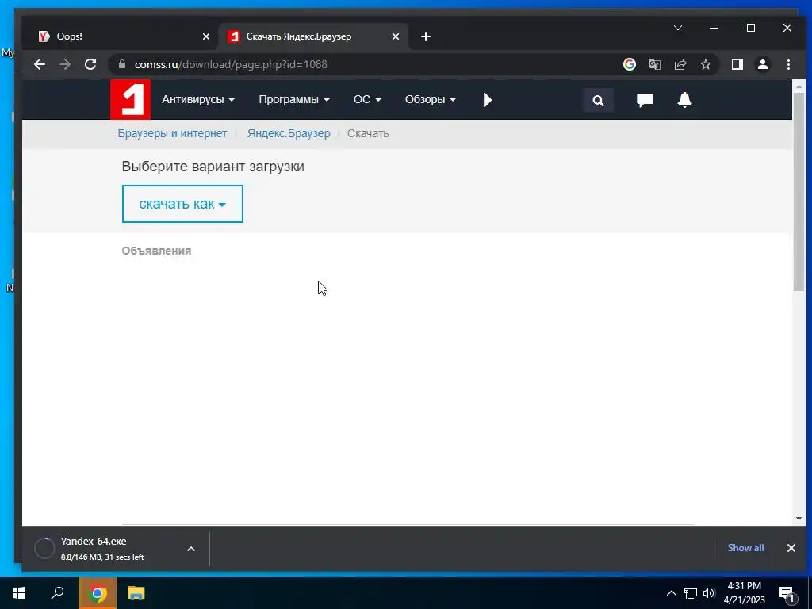Close the Oops! tab
This screenshot has width=812, height=609.
[x=206, y=36]
